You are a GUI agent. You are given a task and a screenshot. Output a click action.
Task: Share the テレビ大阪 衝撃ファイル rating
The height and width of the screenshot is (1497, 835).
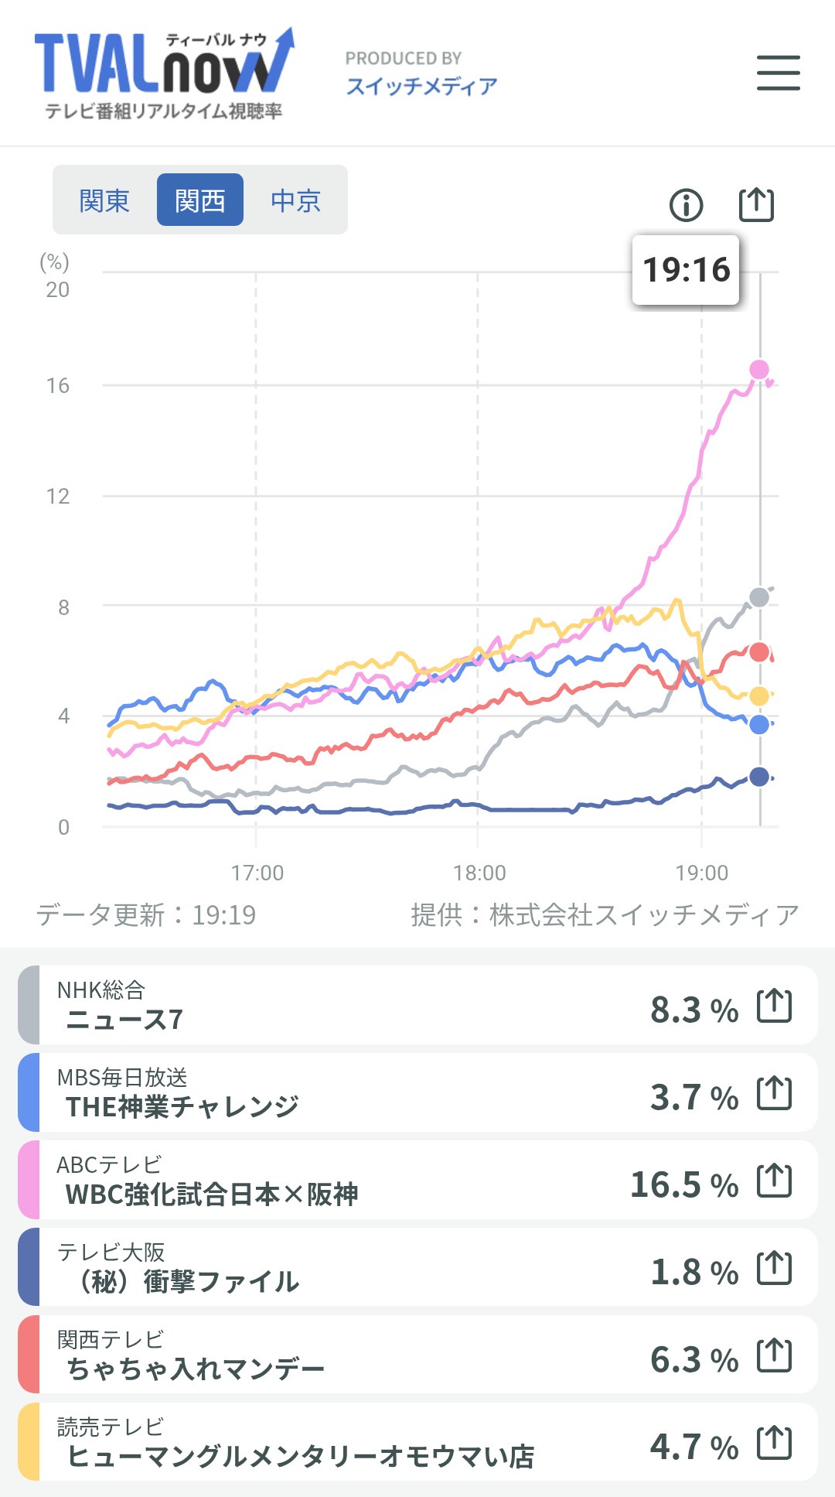(774, 1268)
